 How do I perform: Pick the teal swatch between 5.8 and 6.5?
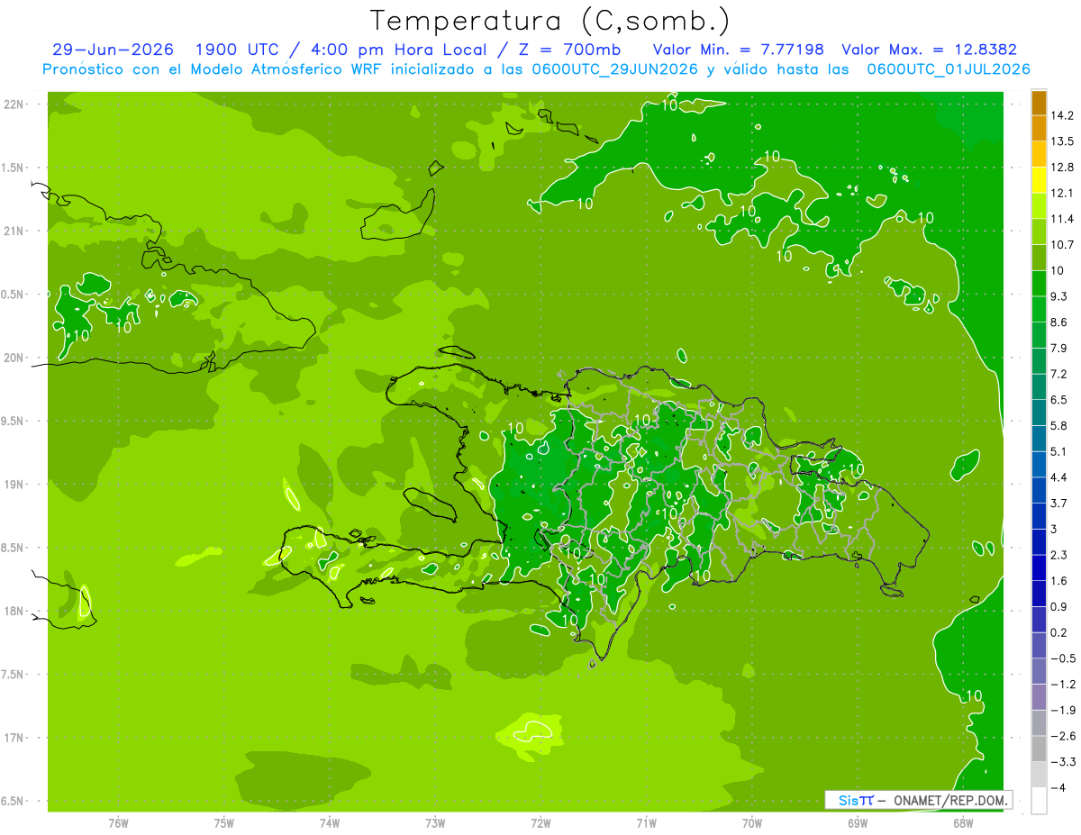[1039, 413]
